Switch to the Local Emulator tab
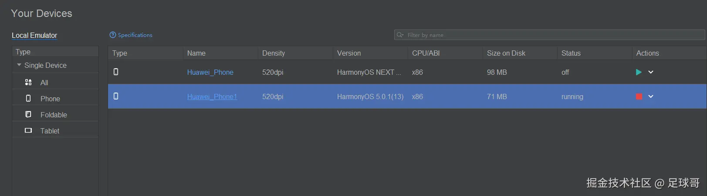The image size is (707, 196). pyautogui.click(x=34, y=35)
